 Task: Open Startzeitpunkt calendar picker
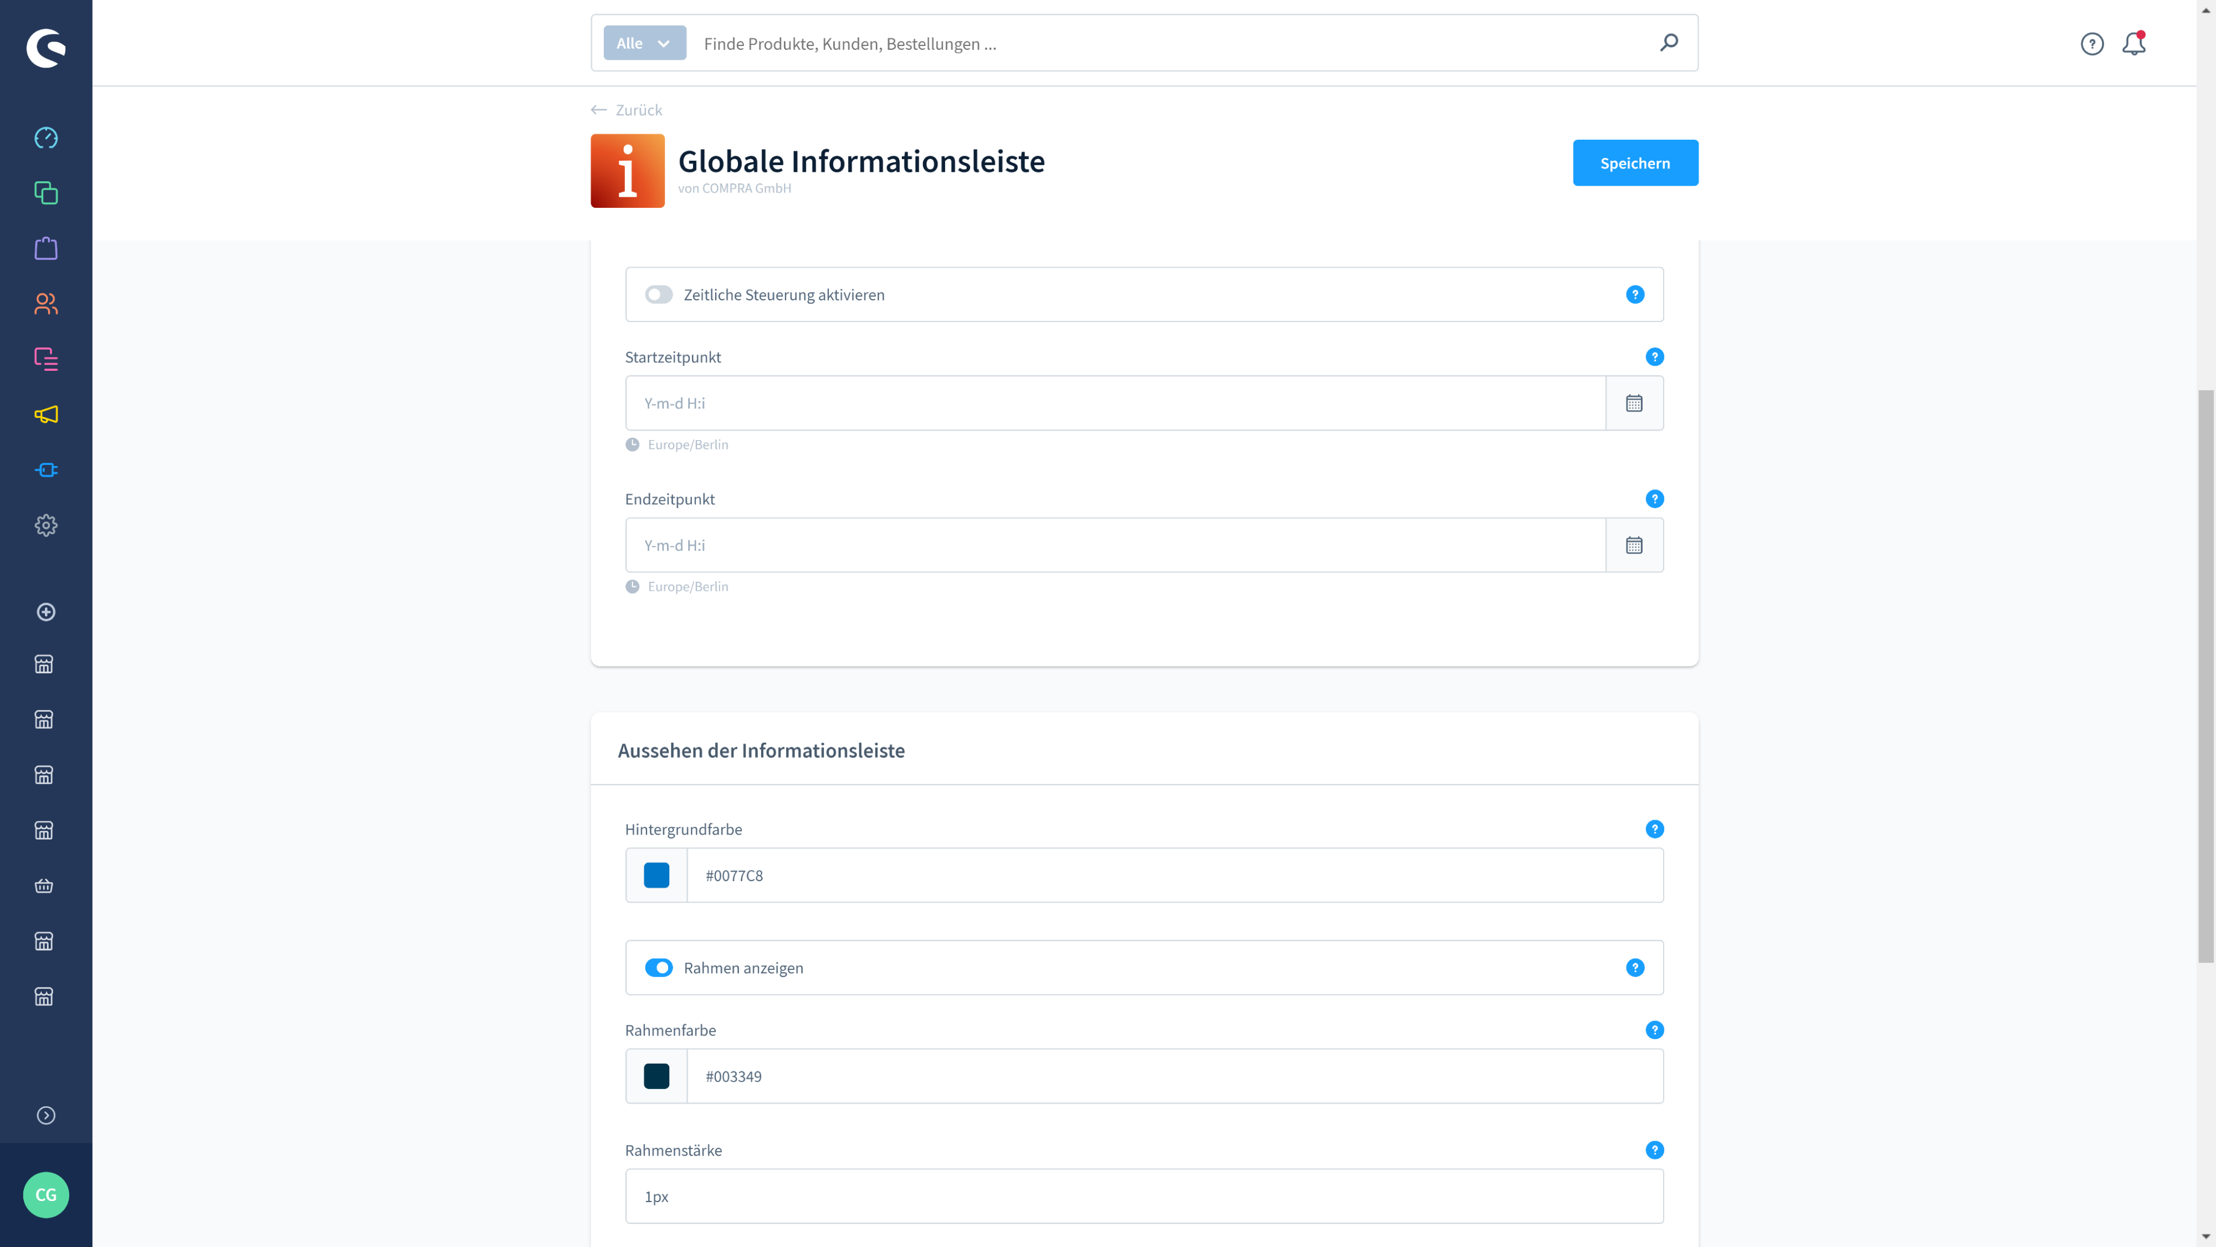1634,403
